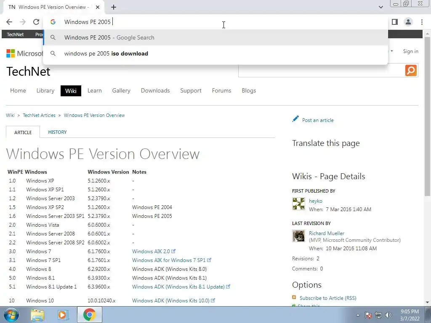Click the browser forward arrow
This screenshot has width=431, height=323.
pyautogui.click(x=23, y=22)
